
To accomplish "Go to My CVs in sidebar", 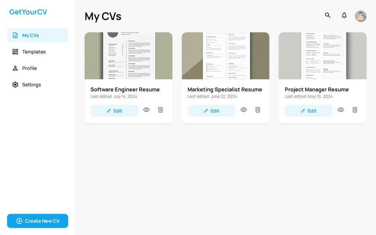I will coord(37,35).
